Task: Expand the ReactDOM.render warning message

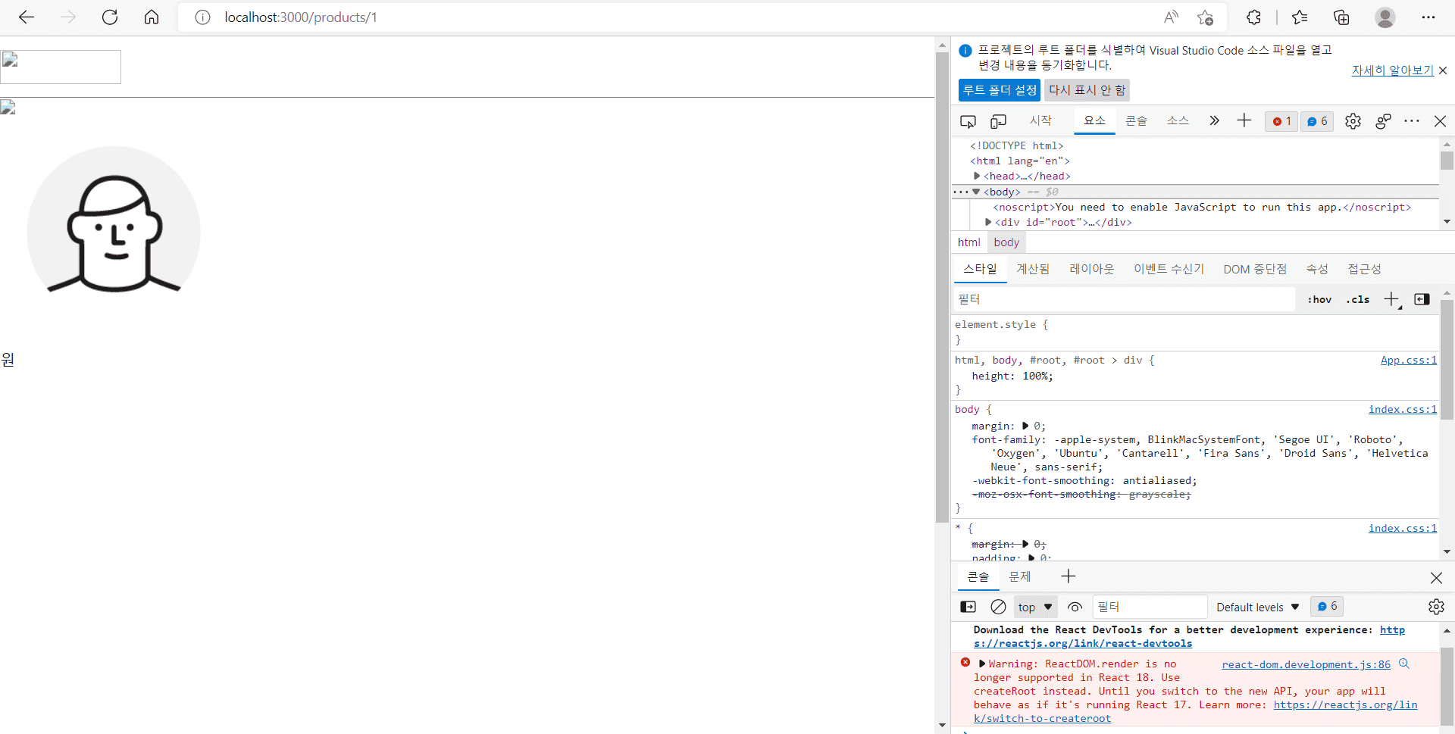Action: (982, 664)
